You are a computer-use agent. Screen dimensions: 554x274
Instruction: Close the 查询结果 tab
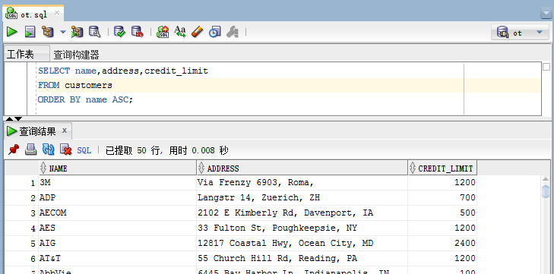pos(65,131)
